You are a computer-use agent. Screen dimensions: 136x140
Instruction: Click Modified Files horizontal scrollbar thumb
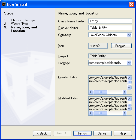(x=101, y=113)
